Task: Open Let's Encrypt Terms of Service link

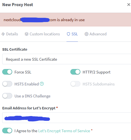Action: [64, 131]
